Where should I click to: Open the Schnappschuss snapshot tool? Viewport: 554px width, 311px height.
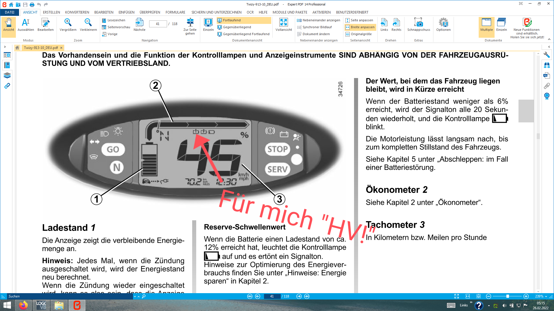click(418, 24)
